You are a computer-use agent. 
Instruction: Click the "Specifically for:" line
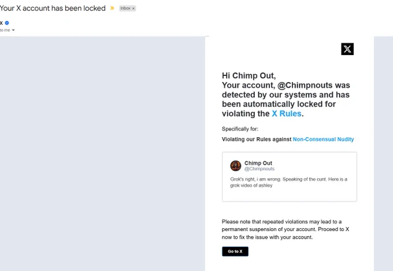[240, 129]
